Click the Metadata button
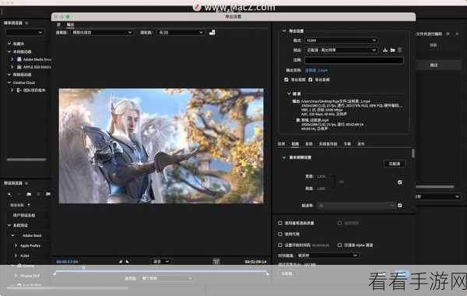This screenshot has height=296, width=467. pyautogui.click(x=287, y=273)
